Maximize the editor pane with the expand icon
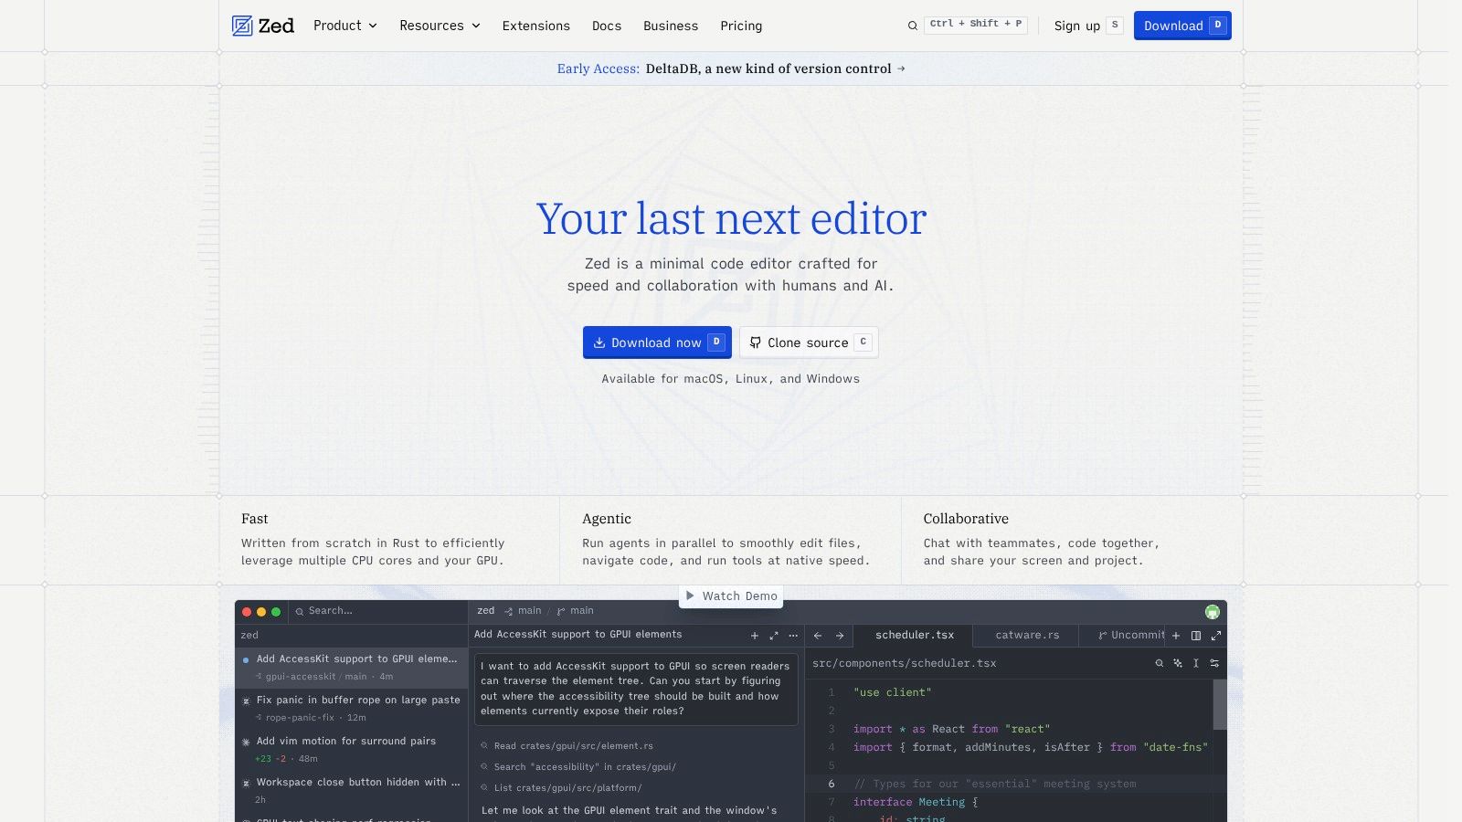 coord(1216,636)
